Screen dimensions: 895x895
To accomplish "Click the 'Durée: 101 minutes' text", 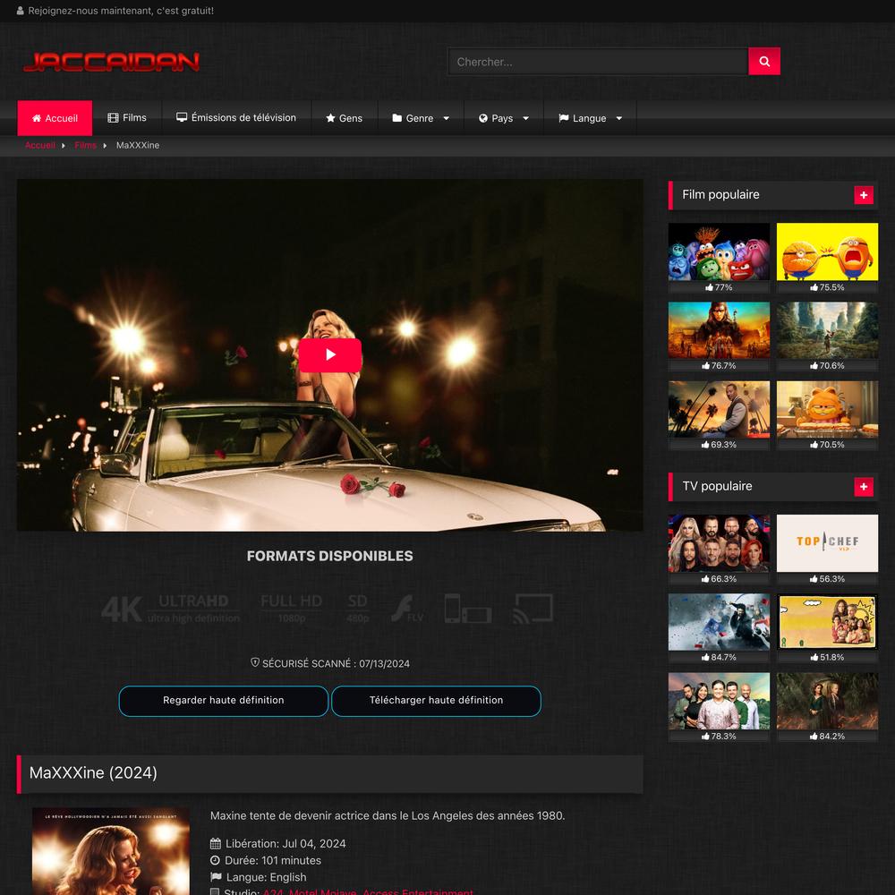I will click(x=273, y=860).
